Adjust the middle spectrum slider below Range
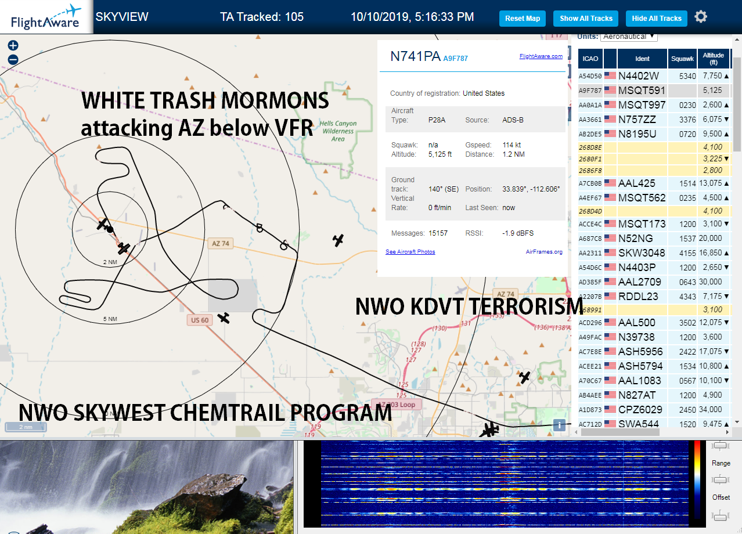This screenshot has width=742, height=534. (x=721, y=479)
